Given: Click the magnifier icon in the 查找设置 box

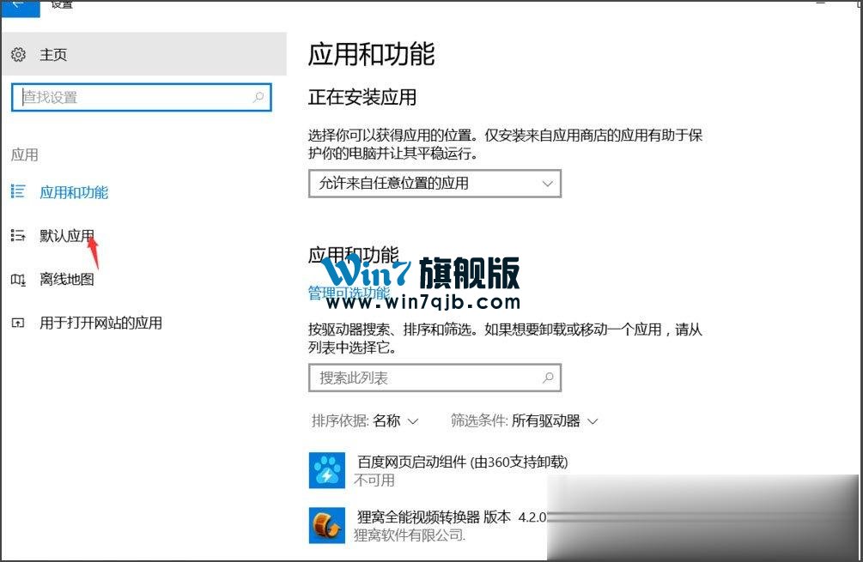Looking at the screenshot, I should click(x=258, y=98).
